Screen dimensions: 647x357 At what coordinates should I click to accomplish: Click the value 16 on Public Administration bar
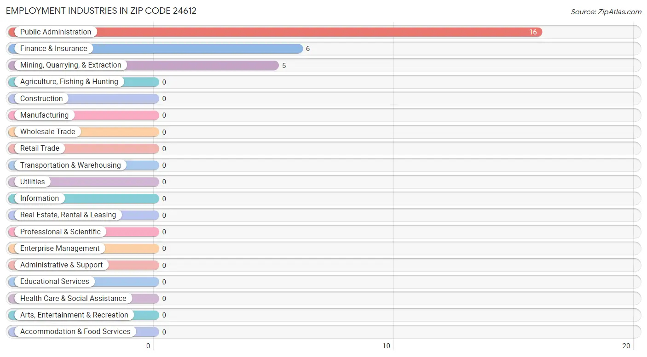(533, 32)
